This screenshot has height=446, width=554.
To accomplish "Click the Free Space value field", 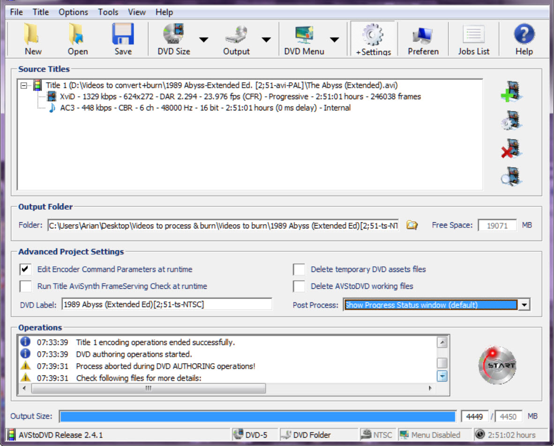I will pos(497,226).
